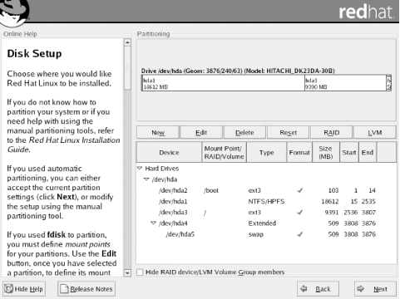Image resolution: width=400 pixels, height=299 pixels.
Task: Click the 9391 size value
Action: [332, 213]
